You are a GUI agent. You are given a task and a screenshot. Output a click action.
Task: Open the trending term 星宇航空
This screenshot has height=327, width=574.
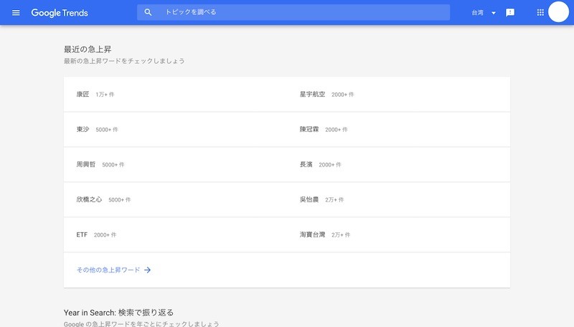pos(312,95)
